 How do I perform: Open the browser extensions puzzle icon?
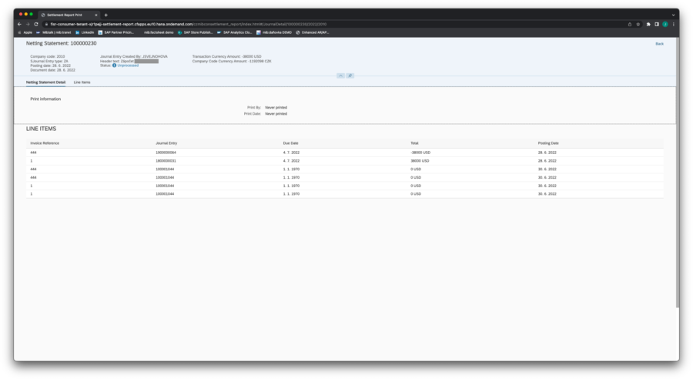[648, 24]
